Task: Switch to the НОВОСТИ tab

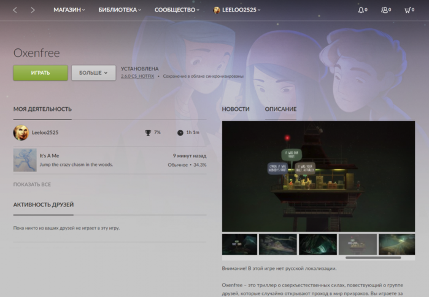Action: point(236,109)
